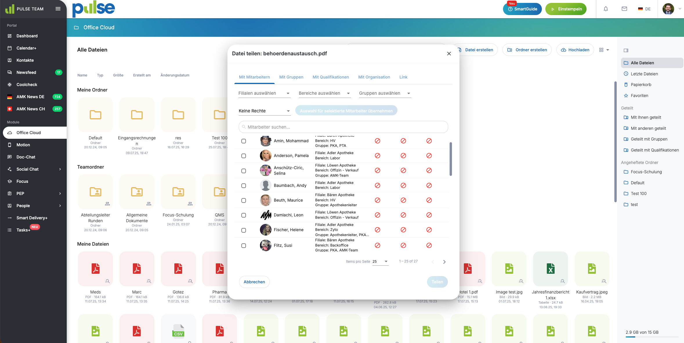Switch to the Mit Gruppen tab
Image resolution: width=684 pixels, height=343 pixels.
click(291, 77)
